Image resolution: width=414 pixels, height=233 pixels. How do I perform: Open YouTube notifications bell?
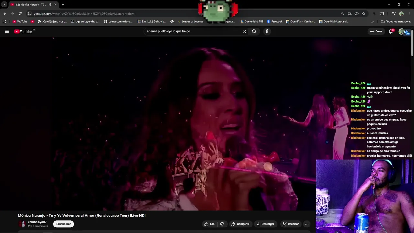[391, 31]
